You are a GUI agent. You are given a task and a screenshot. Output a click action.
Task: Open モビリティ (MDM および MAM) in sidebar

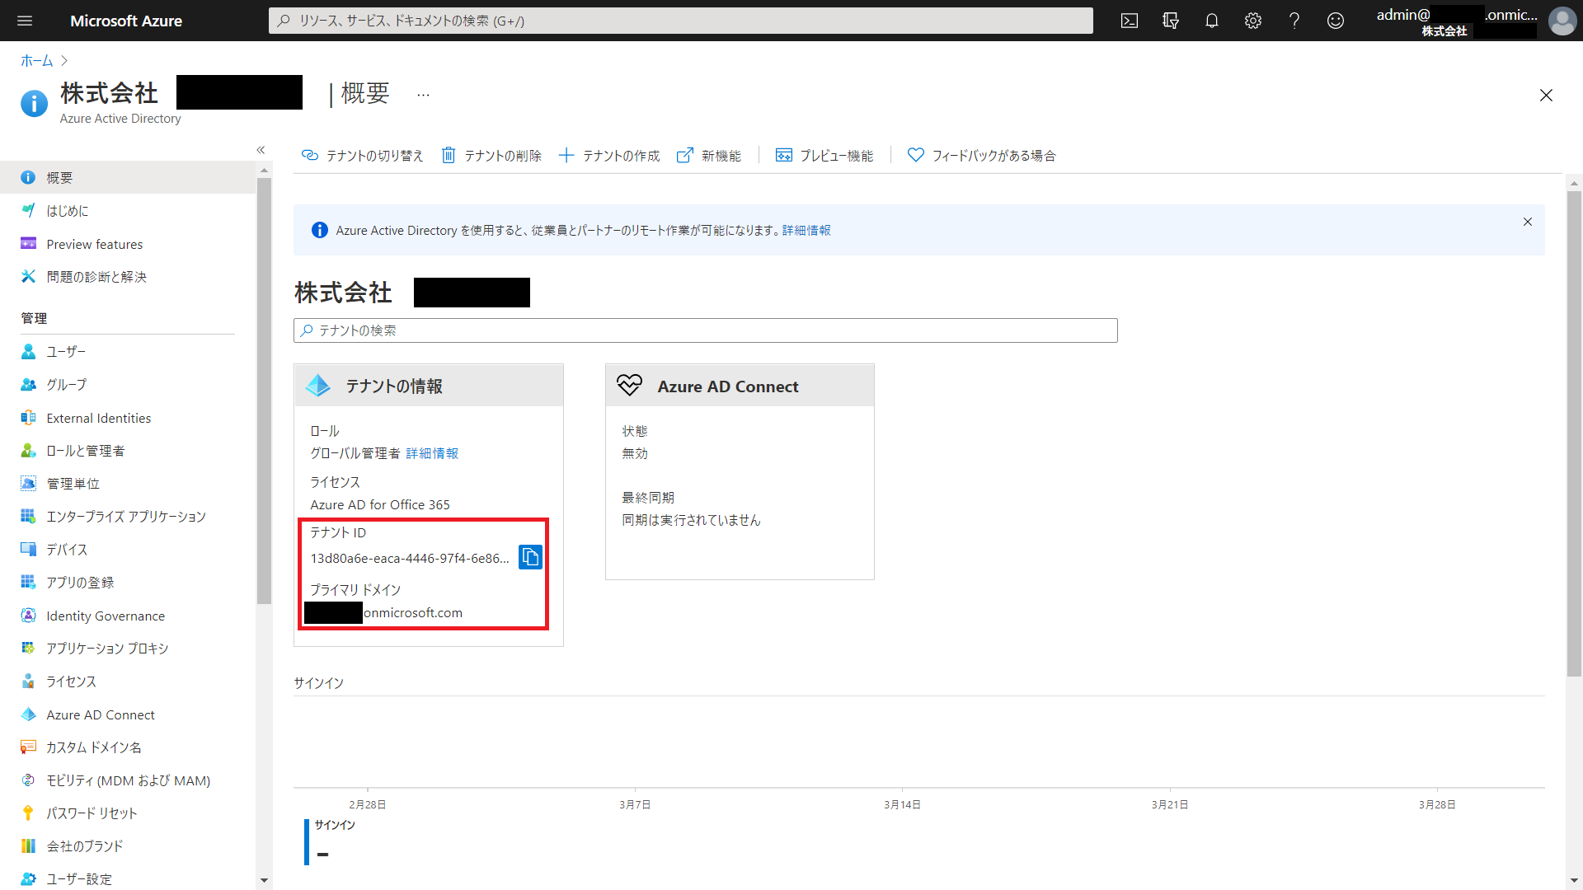tap(128, 780)
